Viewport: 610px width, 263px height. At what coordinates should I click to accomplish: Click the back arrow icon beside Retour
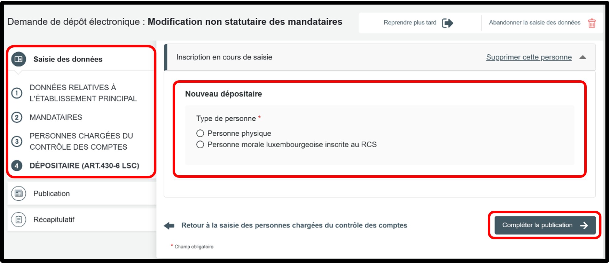point(169,226)
